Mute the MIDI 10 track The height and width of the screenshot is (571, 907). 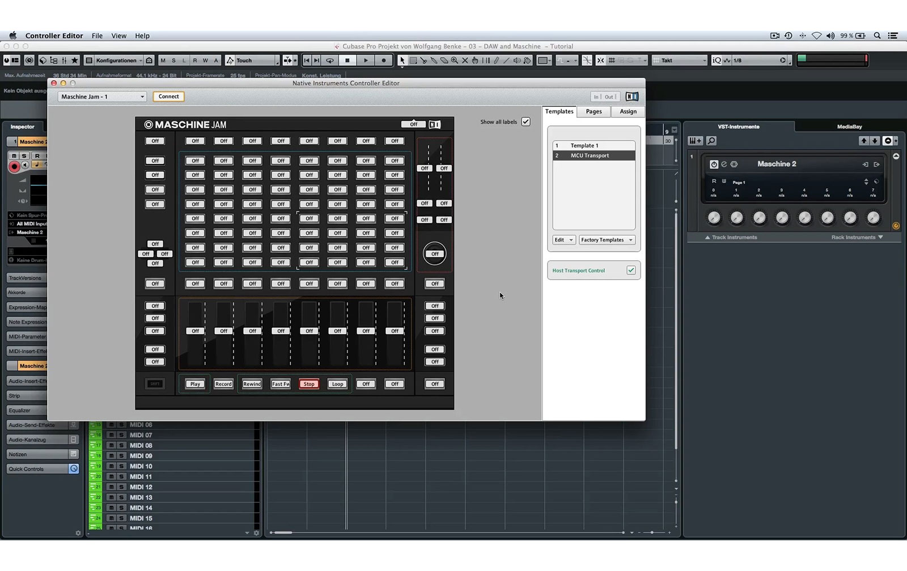point(112,466)
